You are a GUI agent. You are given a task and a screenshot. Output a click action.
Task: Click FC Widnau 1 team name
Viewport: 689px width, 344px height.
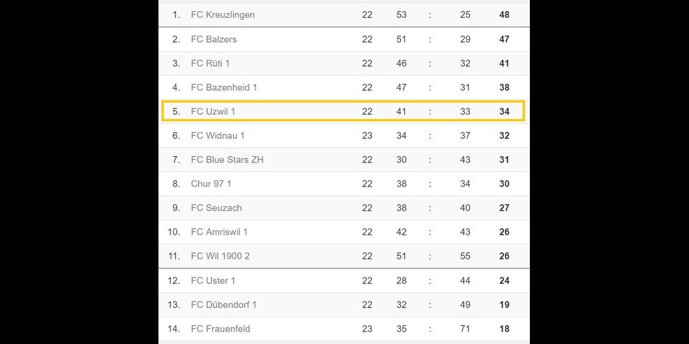pyautogui.click(x=218, y=136)
